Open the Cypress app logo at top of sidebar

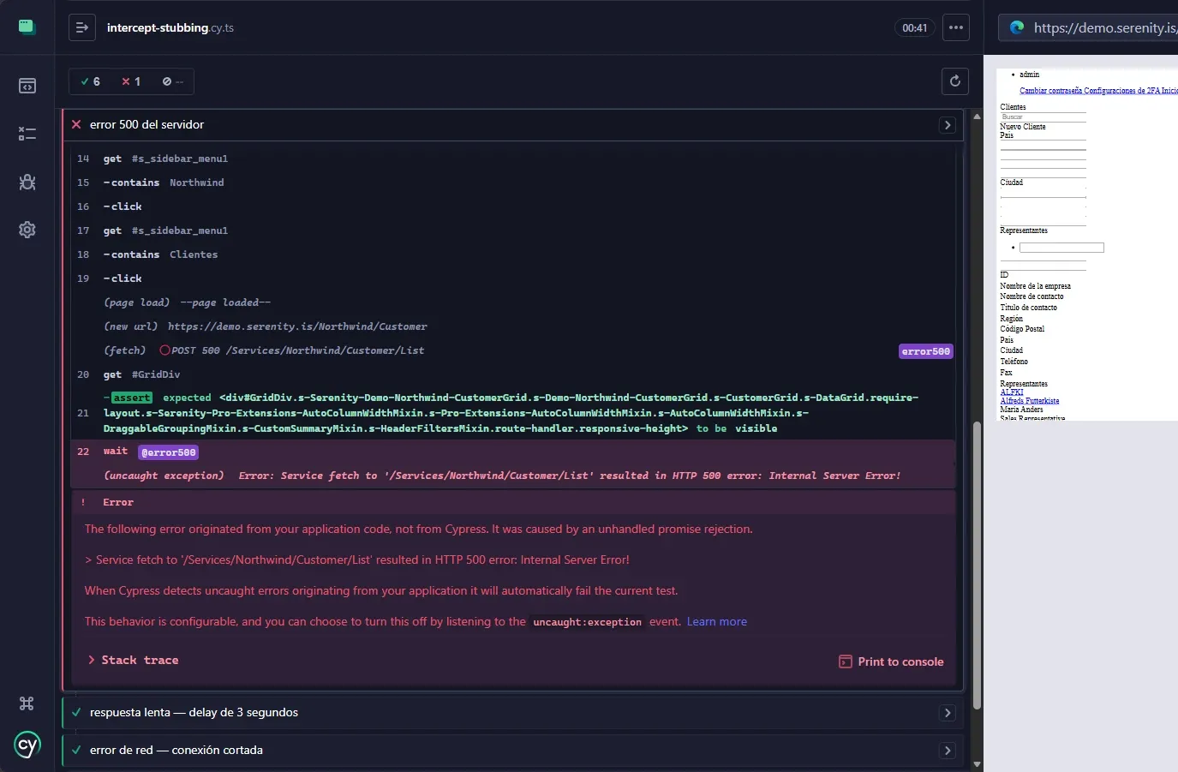point(27,27)
